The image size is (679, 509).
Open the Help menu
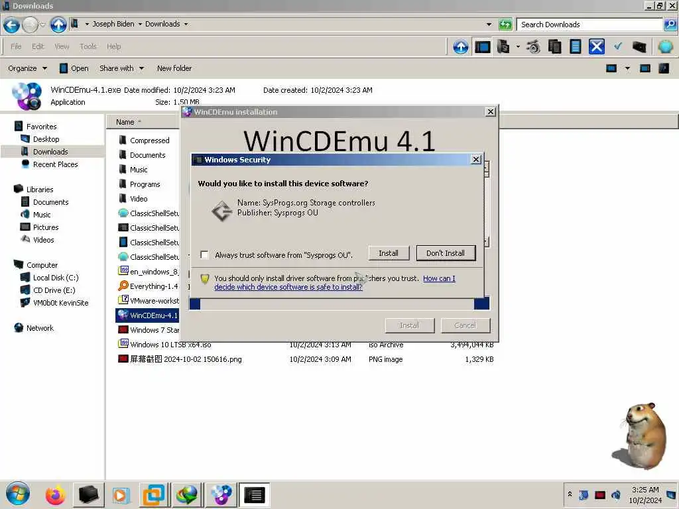coord(114,46)
